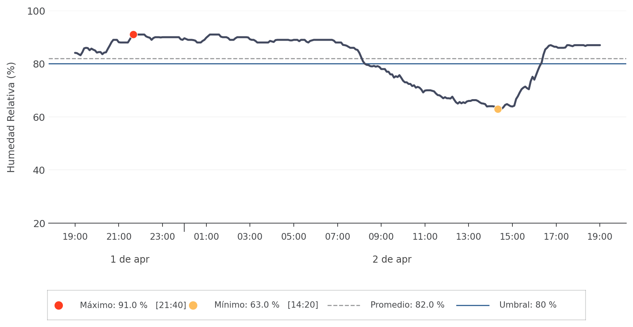Select the blue Umbral line sample in legend

tap(472, 305)
